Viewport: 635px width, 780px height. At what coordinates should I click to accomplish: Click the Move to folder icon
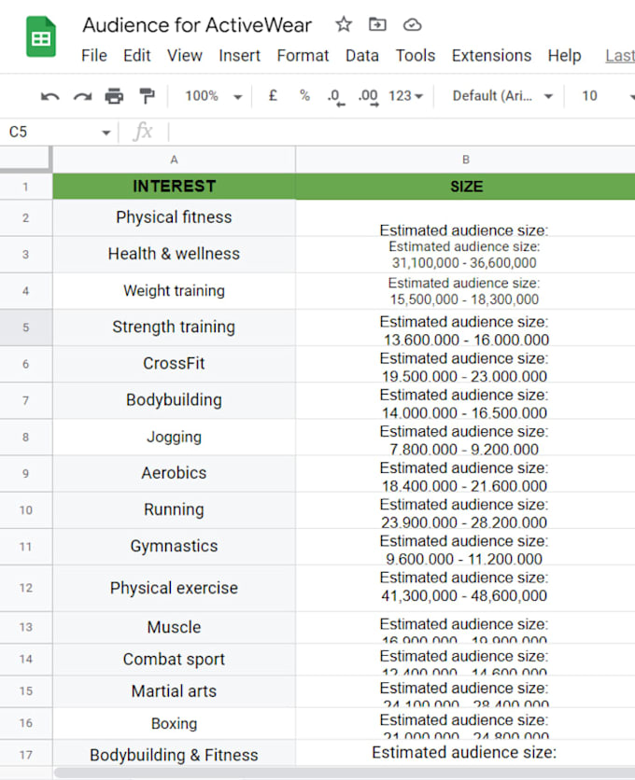(377, 25)
